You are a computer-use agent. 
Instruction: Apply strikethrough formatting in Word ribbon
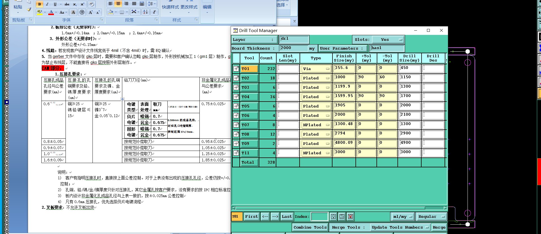[x=67, y=4]
